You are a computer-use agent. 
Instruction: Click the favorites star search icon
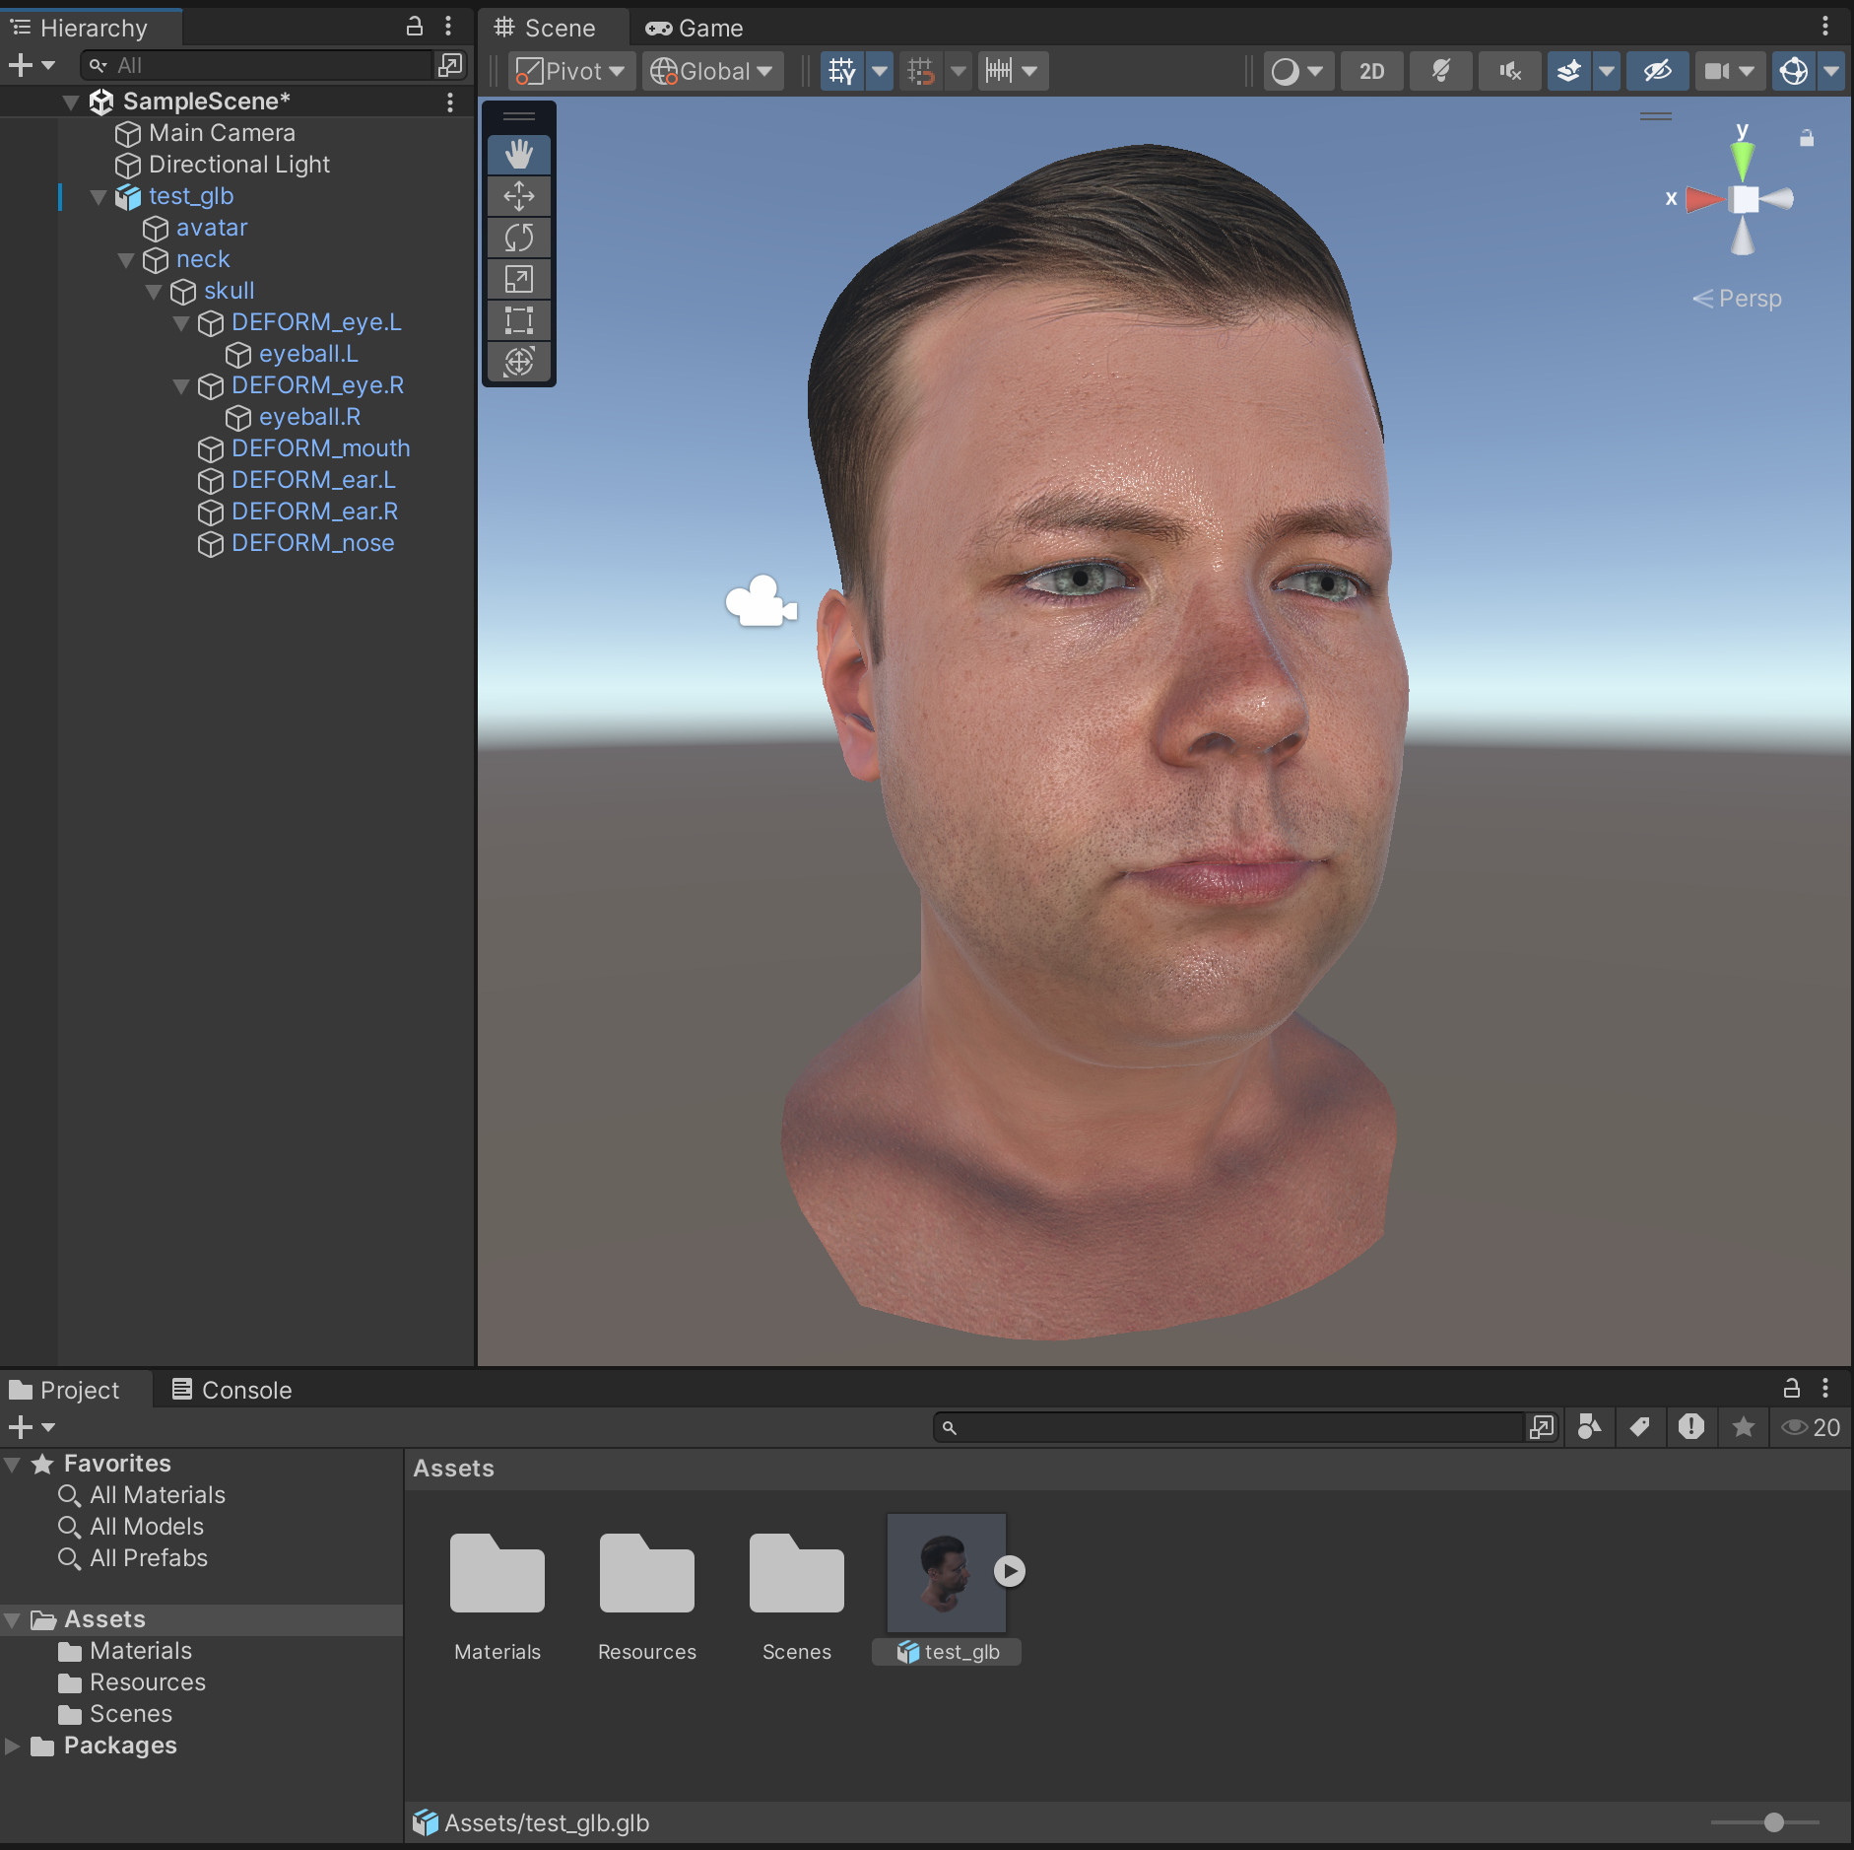[1743, 1426]
